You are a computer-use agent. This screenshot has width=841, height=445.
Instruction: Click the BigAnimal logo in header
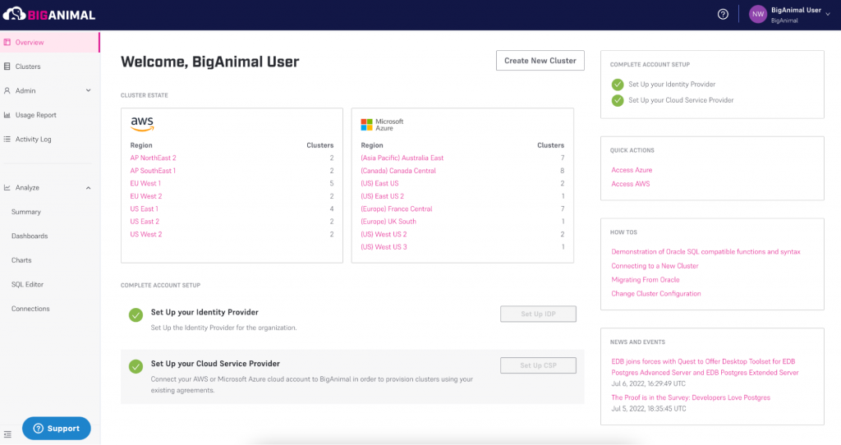pos(50,14)
